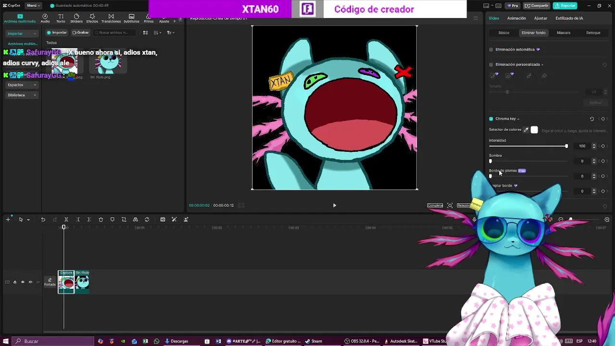Click the marker shield icon in timeline toolbar

pyautogui.click(x=112, y=220)
